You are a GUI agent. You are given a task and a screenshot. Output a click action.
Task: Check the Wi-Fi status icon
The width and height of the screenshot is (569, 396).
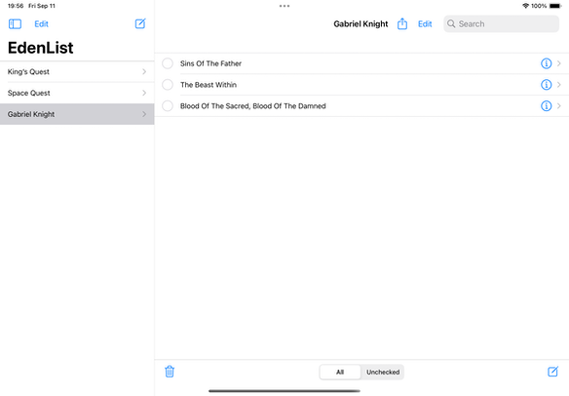(525, 6)
